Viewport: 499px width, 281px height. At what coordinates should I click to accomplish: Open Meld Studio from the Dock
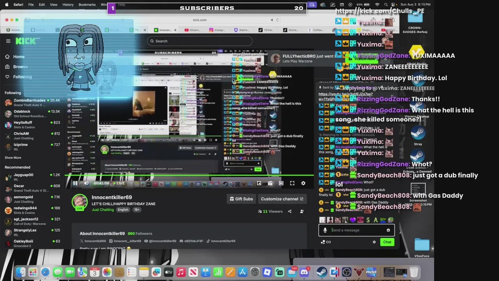coord(371,272)
